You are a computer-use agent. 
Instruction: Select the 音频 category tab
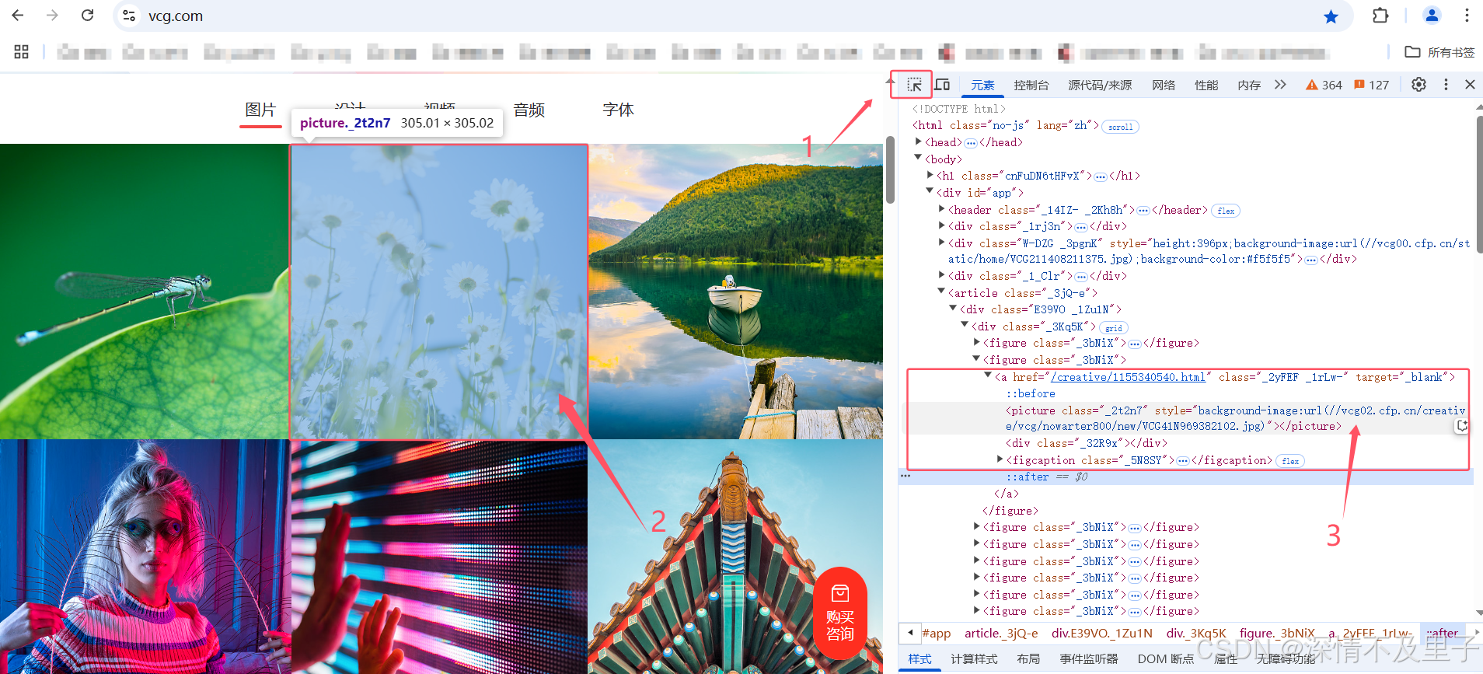pos(529,110)
